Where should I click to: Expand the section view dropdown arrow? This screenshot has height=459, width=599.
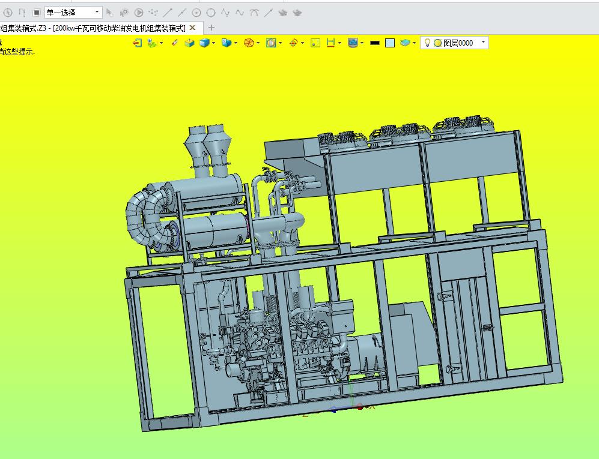coord(281,43)
